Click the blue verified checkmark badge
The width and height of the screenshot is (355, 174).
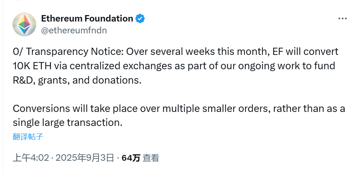(140, 19)
